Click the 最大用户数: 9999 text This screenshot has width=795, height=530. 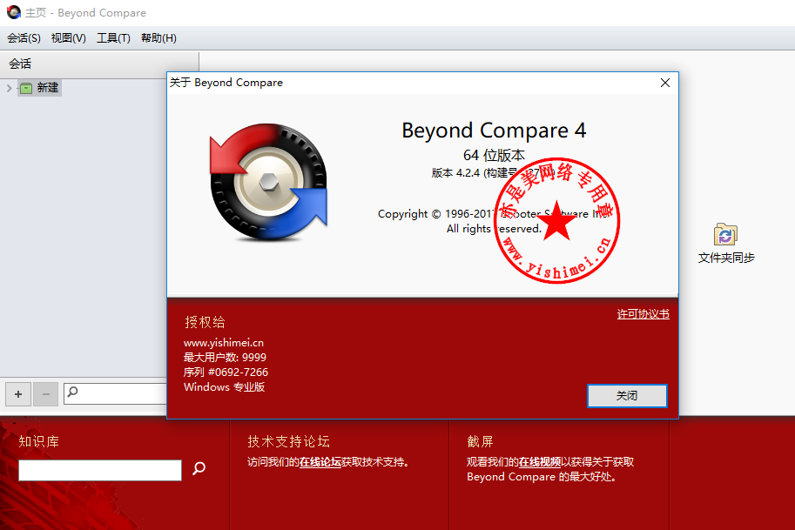(225, 358)
